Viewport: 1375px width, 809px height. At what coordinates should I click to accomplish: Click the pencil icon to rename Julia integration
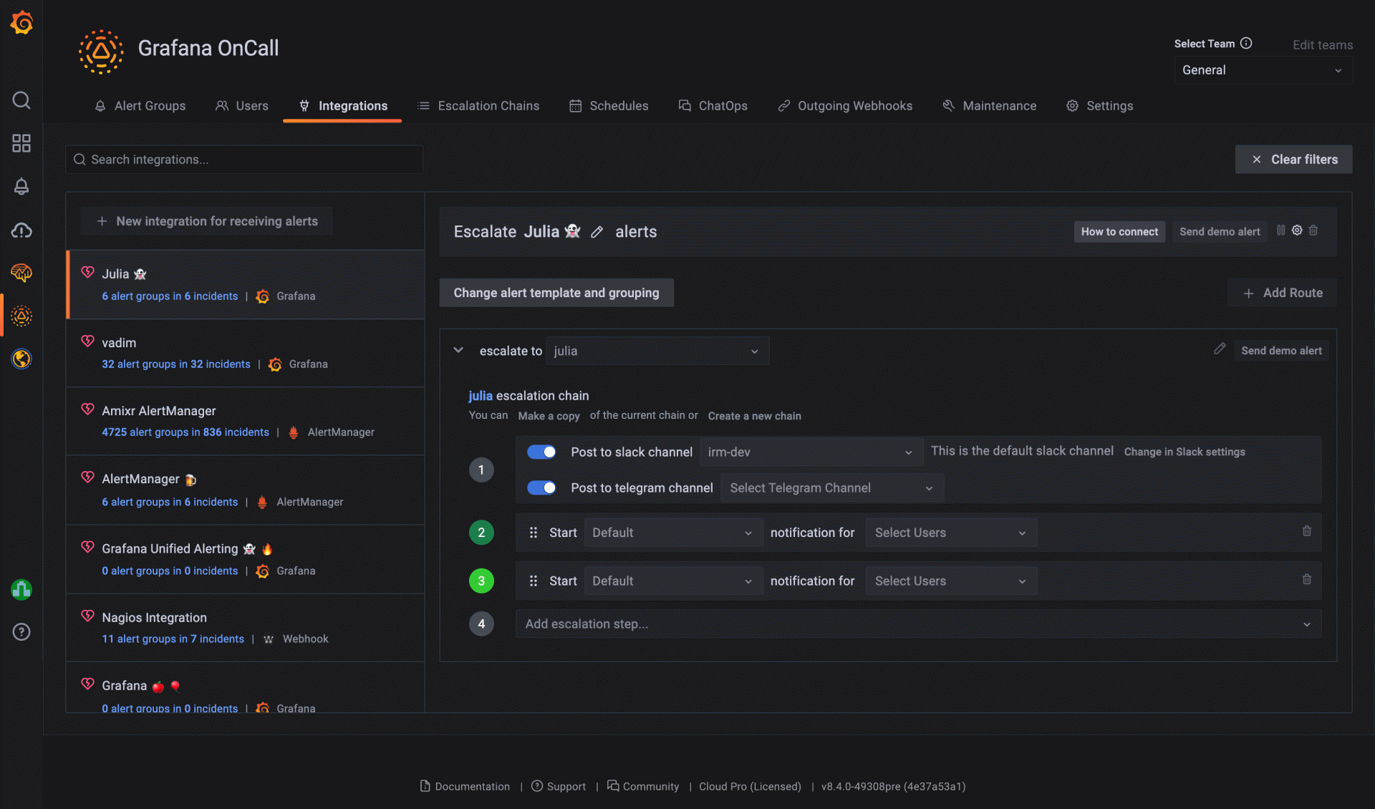(598, 232)
